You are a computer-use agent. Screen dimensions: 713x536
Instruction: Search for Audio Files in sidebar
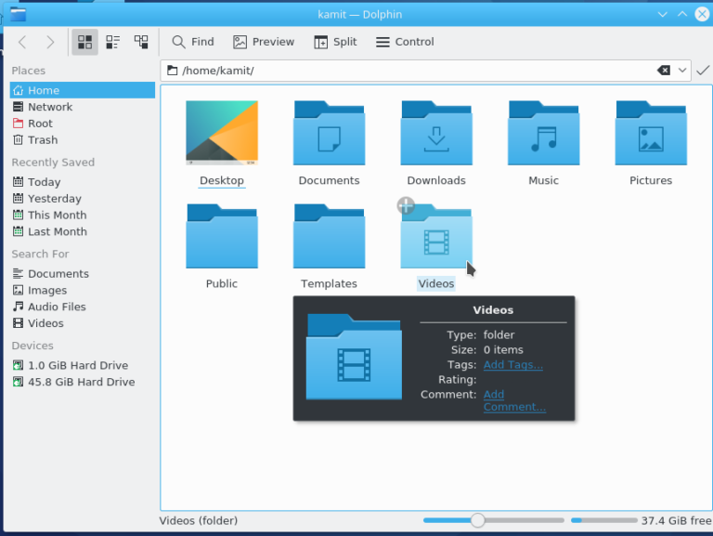83,307
